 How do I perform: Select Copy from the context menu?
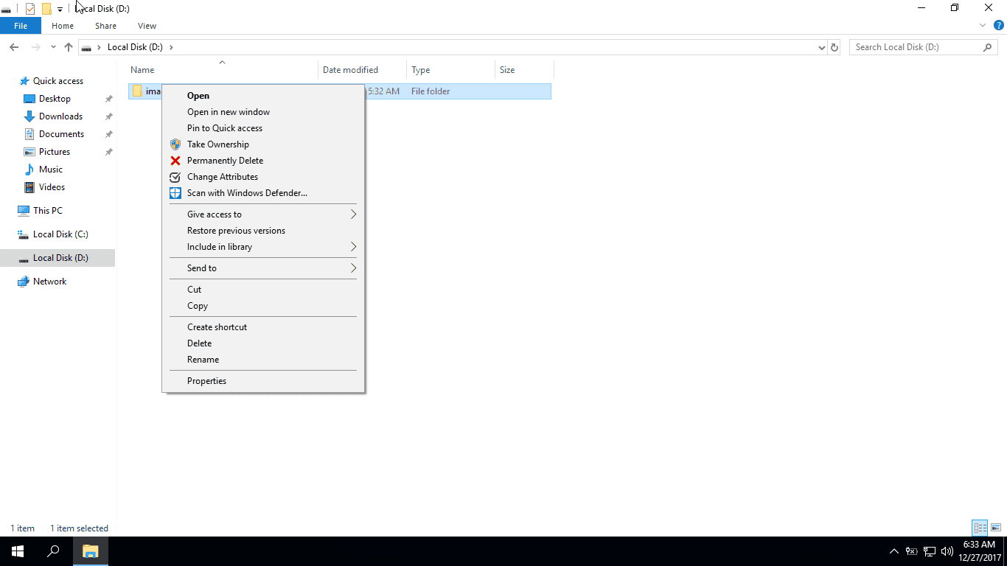tap(197, 305)
